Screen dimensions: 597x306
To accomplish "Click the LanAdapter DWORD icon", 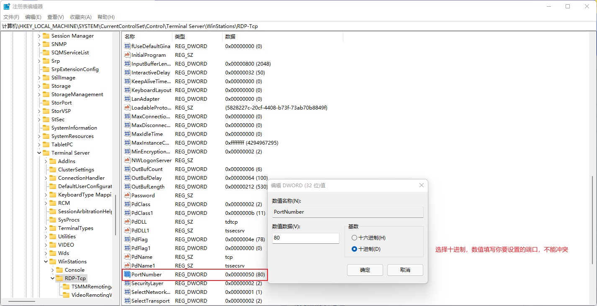I will [x=127, y=99].
